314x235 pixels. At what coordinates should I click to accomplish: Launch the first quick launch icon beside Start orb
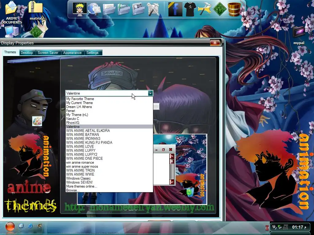click(21, 226)
